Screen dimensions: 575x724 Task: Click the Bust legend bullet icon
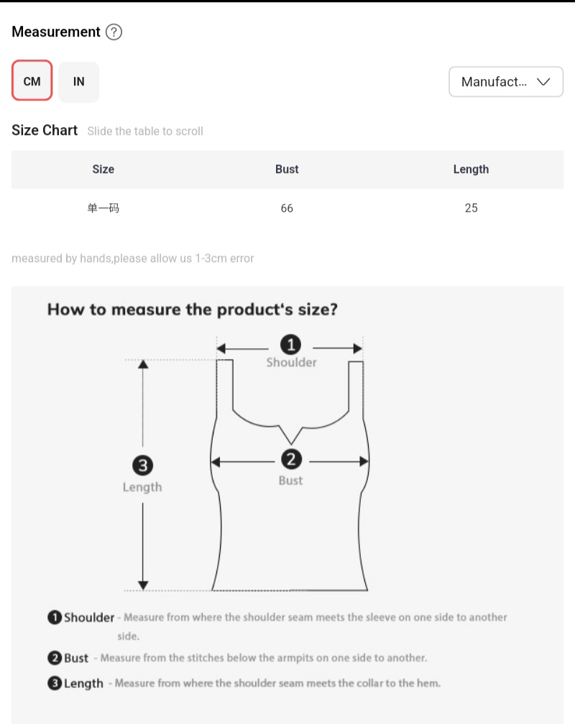coord(55,658)
